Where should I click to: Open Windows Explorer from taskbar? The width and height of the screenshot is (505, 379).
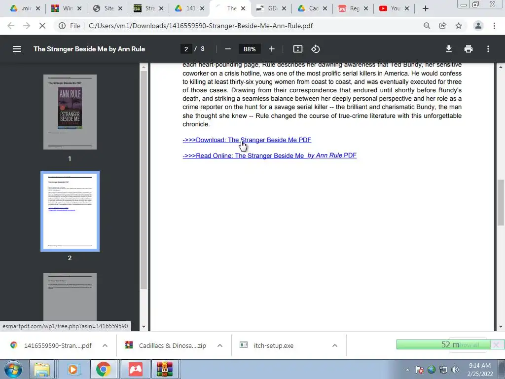coord(42,369)
